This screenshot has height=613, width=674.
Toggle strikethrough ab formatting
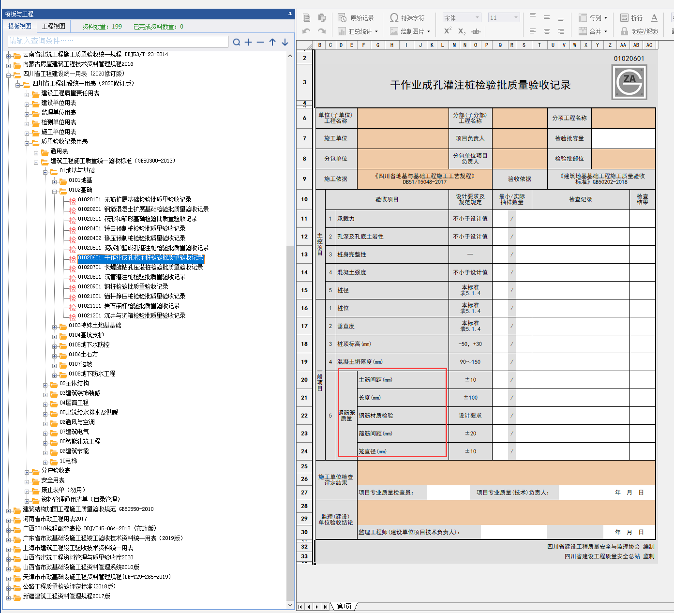(476, 31)
